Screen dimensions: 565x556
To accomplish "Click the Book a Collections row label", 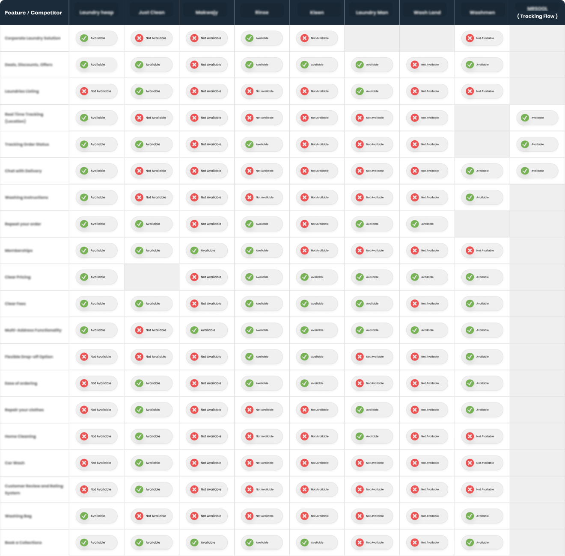I will [x=23, y=542].
